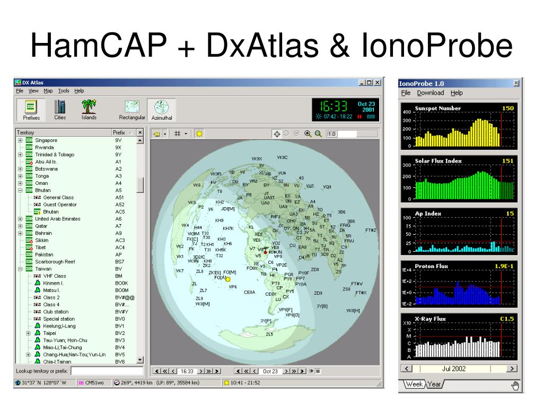Expand the Singapore tree node
The height and width of the screenshot is (407, 543).
click(x=20, y=140)
